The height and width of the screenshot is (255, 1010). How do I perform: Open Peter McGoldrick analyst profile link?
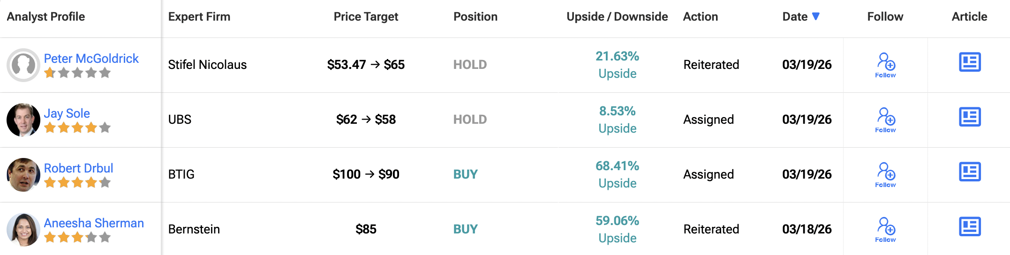point(91,59)
